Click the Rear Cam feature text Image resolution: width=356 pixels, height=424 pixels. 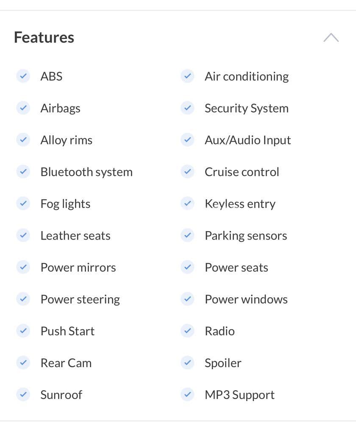pos(66,363)
